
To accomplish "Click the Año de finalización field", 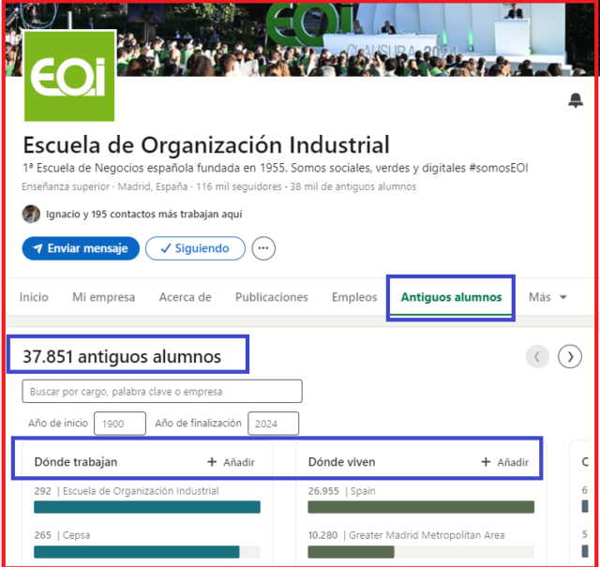I will tap(273, 424).
